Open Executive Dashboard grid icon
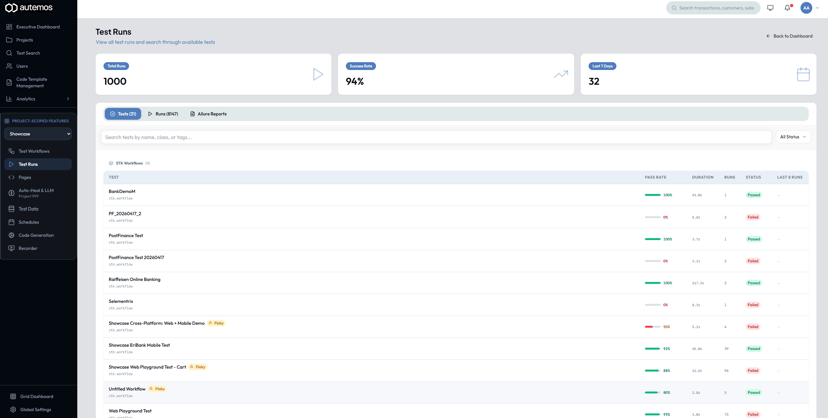This screenshot has height=418, width=828. 9,27
